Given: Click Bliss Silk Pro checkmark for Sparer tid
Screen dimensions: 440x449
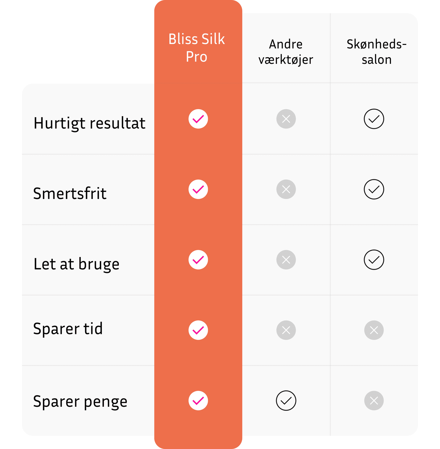Looking at the screenshot, I should click(x=198, y=330).
